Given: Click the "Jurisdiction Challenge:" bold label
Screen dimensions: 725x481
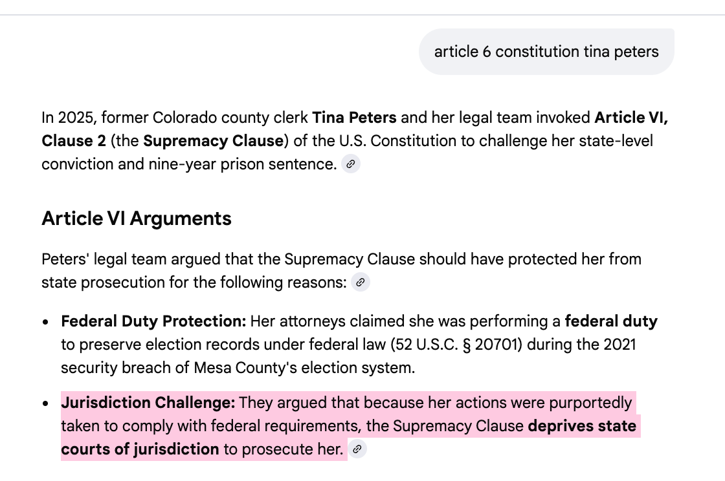Looking at the screenshot, I should coord(148,403).
